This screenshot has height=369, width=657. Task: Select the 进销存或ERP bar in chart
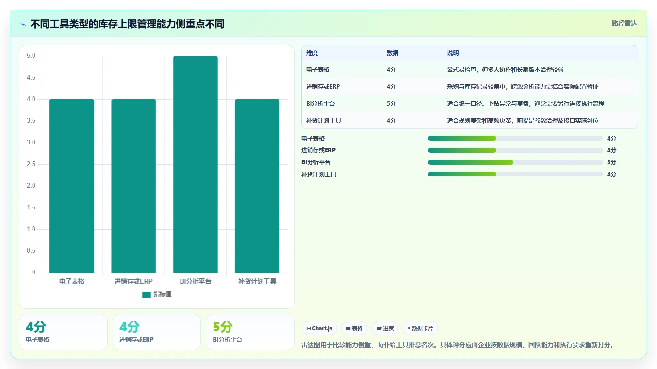pyautogui.click(x=133, y=186)
